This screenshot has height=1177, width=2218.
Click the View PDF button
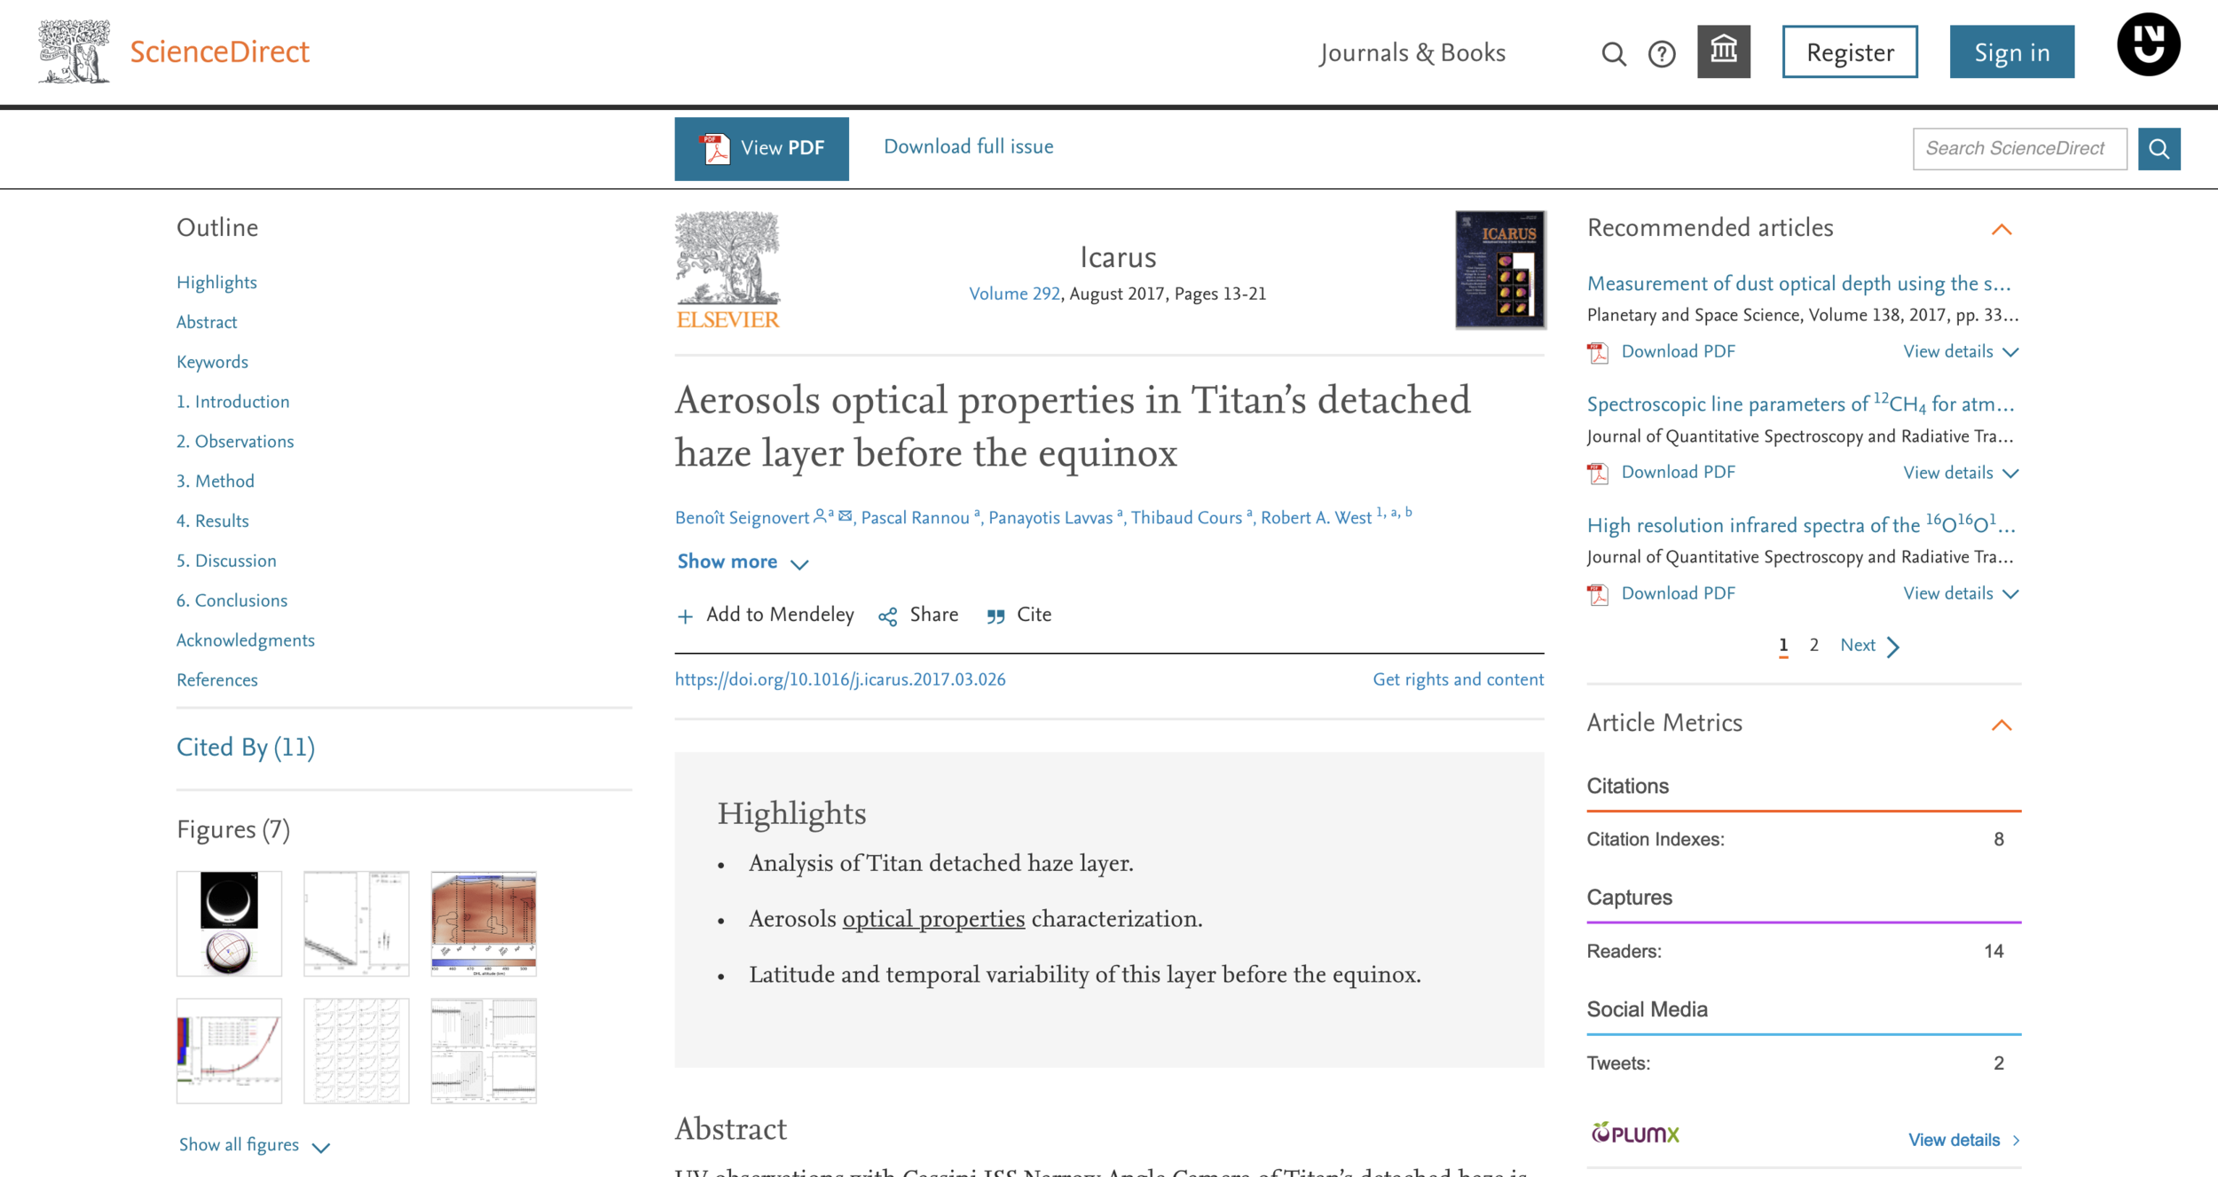coord(761,148)
